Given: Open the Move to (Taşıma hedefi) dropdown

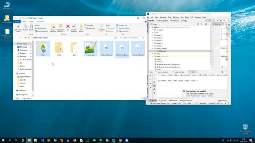Looking at the screenshot, I should [x=53, y=28].
